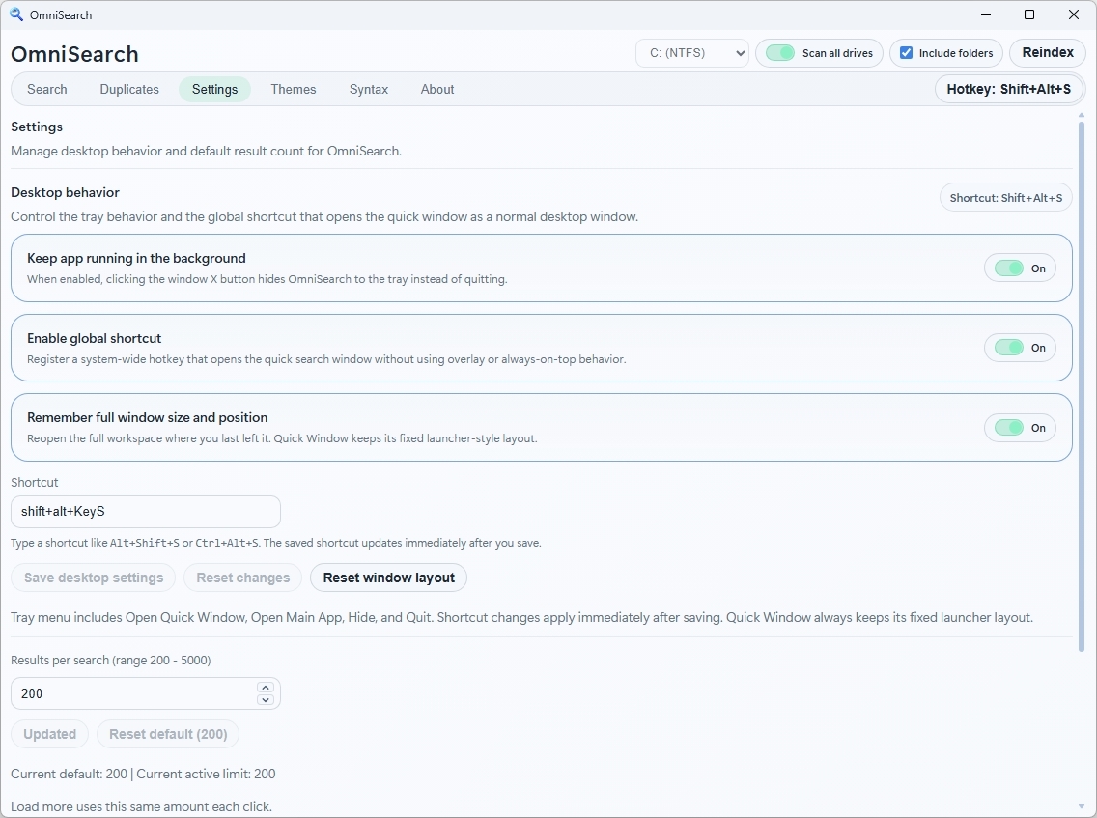Click inside the shortcut input field
This screenshot has height=818, width=1097.
point(145,512)
